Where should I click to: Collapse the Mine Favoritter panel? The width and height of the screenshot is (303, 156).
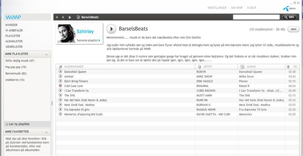(48, 131)
